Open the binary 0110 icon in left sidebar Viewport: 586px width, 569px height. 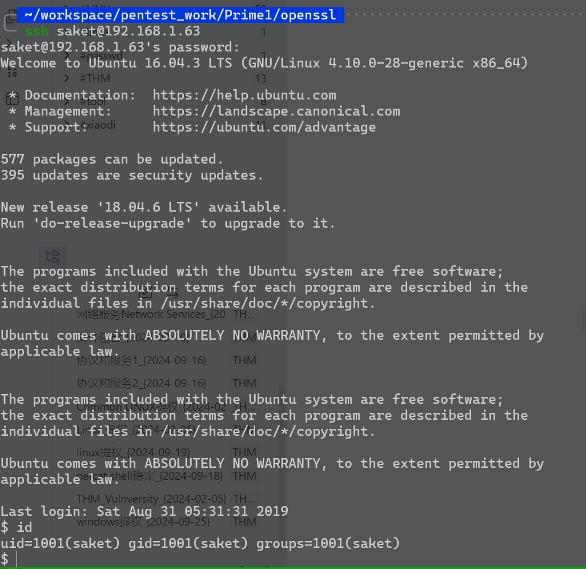[x=12, y=71]
